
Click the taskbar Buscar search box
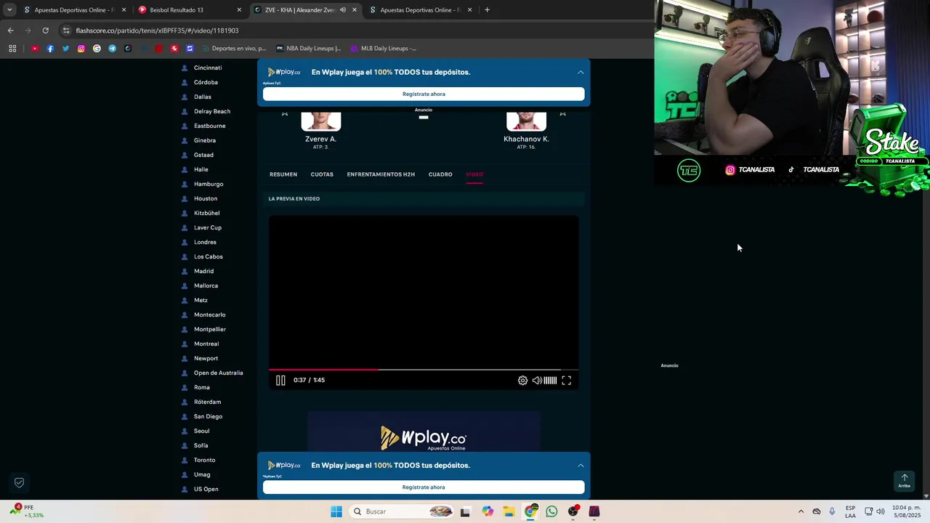pyautogui.click(x=402, y=511)
